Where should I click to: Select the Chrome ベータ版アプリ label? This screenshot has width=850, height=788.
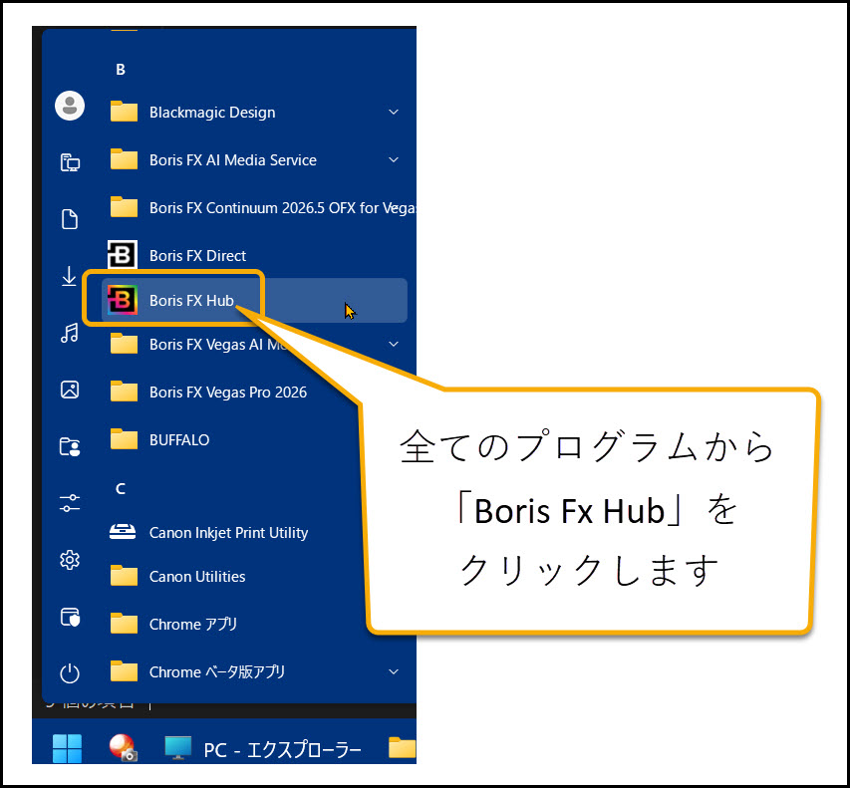click(217, 671)
